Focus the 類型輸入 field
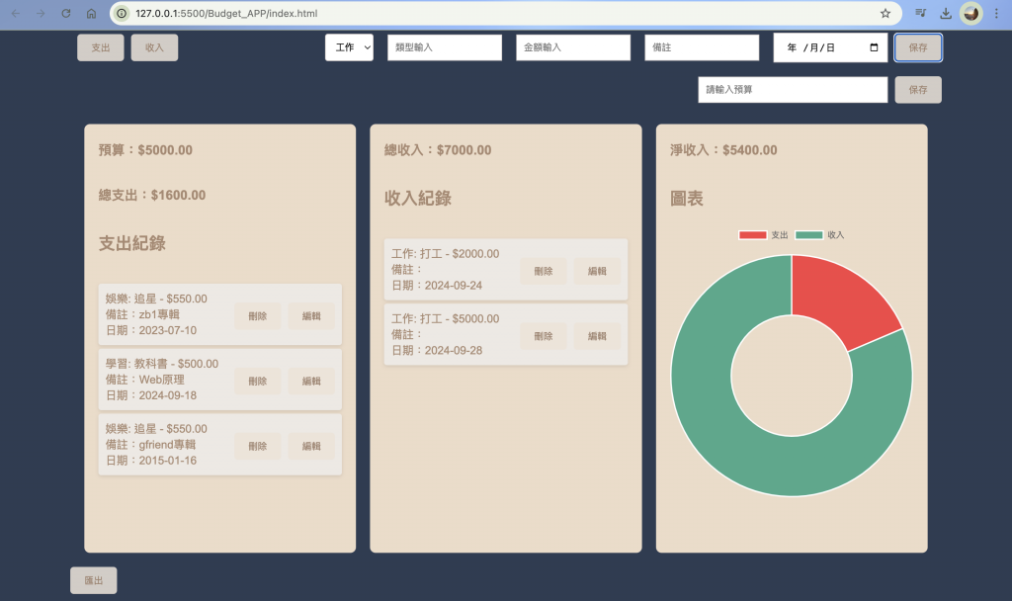Viewport: 1012px width, 601px height. 445,47
